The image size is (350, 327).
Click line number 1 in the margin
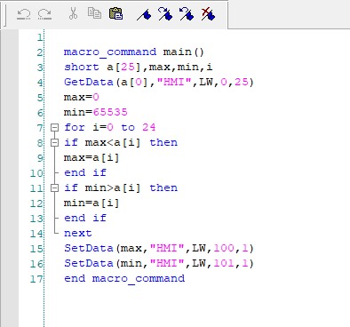(x=40, y=37)
